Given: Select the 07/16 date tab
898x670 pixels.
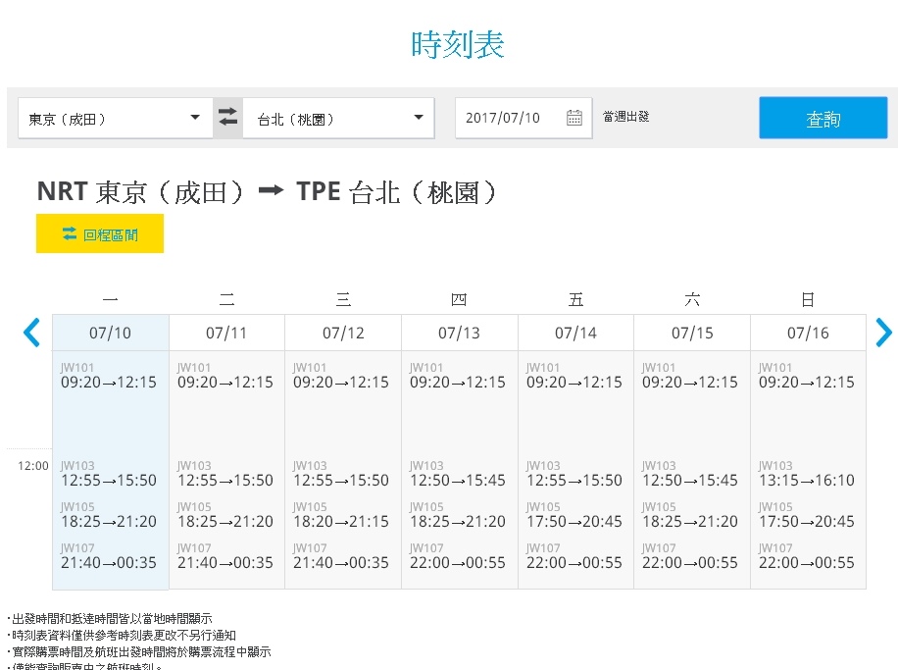Looking at the screenshot, I should click(808, 333).
